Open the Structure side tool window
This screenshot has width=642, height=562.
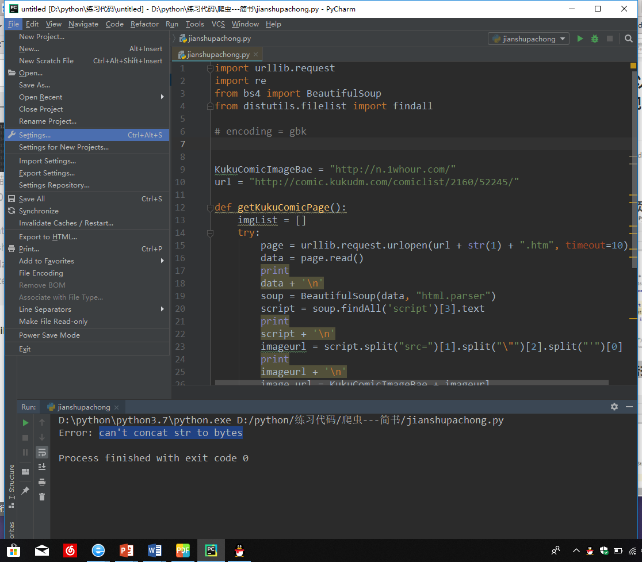[x=12, y=486]
